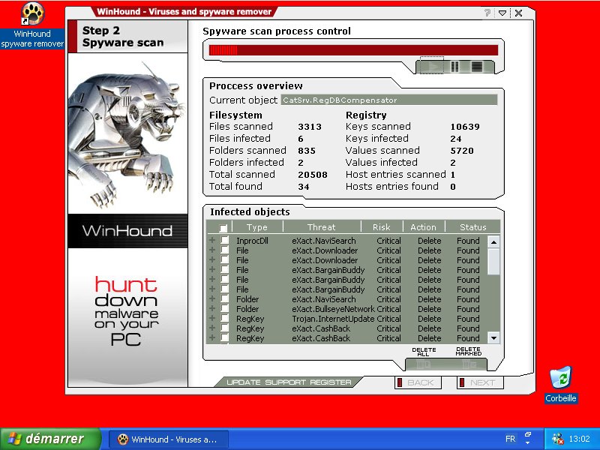The height and width of the screenshot is (450, 600).
Task: Click the Total scanned value 20508
Action: [x=313, y=175]
